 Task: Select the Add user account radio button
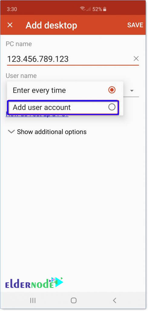pos(112,107)
